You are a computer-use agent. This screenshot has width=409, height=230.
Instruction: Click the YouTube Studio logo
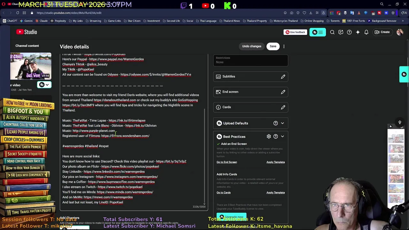(x=27, y=32)
